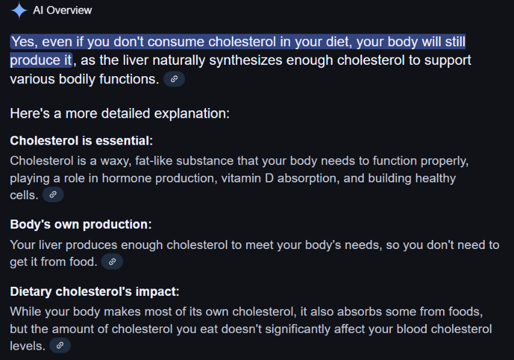Select the 'Dietary cholesterol's impact:' heading
This screenshot has height=360, width=514.
click(94, 292)
